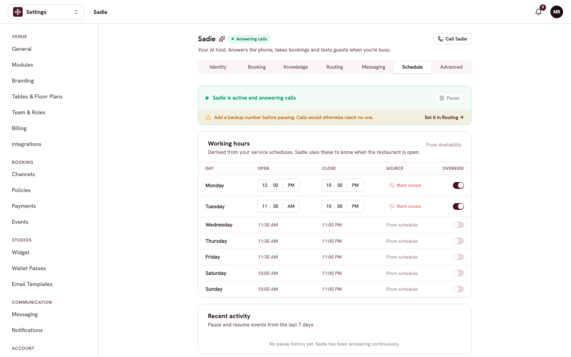Viewport: 571px width, 357px height.
Task: Open the Knowledge tab
Action: pyautogui.click(x=296, y=67)
